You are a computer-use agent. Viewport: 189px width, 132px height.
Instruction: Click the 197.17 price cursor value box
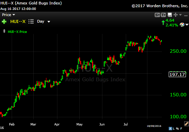pos(177,74)
